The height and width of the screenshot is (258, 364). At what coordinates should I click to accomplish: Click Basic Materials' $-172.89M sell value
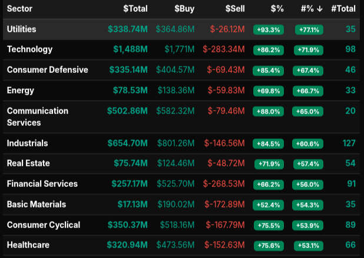point(225,205)
